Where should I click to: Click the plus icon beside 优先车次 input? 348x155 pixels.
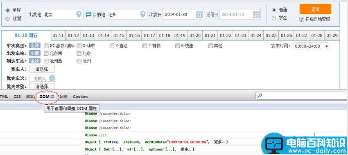tap(52, 78)
